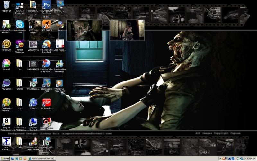The width and height of the screenshot is (257, 161).
Task: Launch QuickBooks Financial... shortcut
Action: (x=6, y=105)
